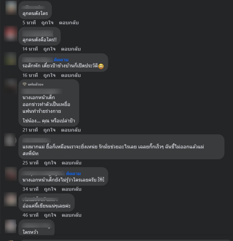Click the OBJ placeholder icon in the comment
The image size is (233, 241).
pyautogui.click(x=101, y=179)
